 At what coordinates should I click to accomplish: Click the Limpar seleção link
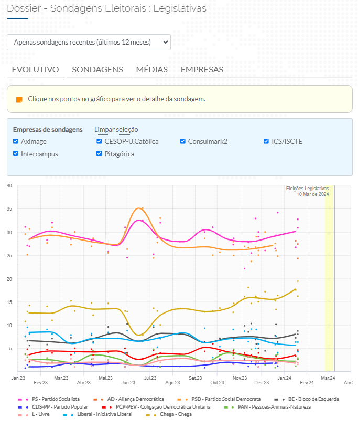click(116, 130)
